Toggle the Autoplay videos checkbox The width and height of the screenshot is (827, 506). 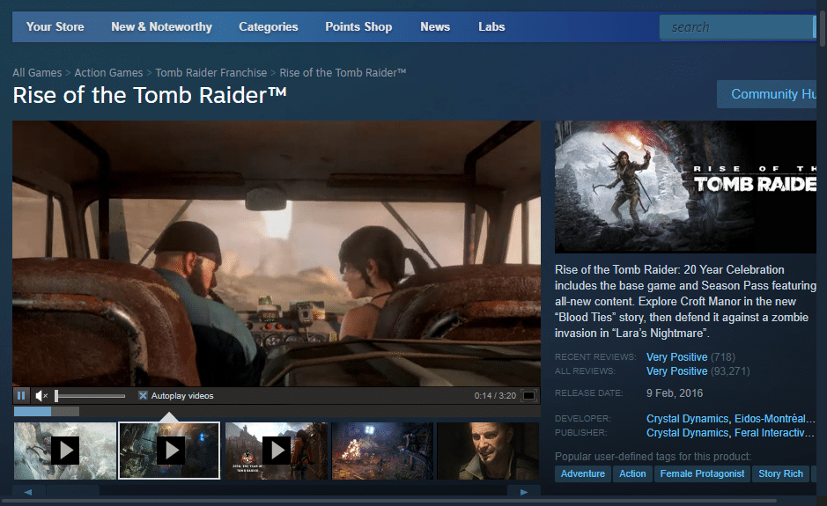point(143,395)
